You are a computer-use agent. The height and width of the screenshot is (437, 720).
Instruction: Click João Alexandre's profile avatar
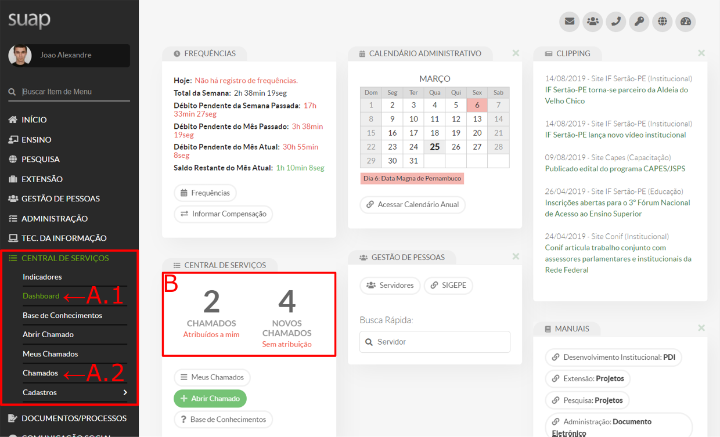[x=20, y=55]
